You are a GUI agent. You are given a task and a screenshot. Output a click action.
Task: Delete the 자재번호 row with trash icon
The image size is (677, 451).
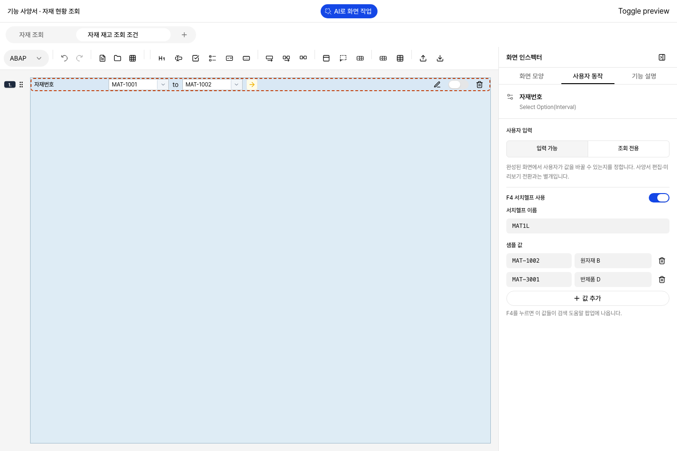click(x=480, y=85)
